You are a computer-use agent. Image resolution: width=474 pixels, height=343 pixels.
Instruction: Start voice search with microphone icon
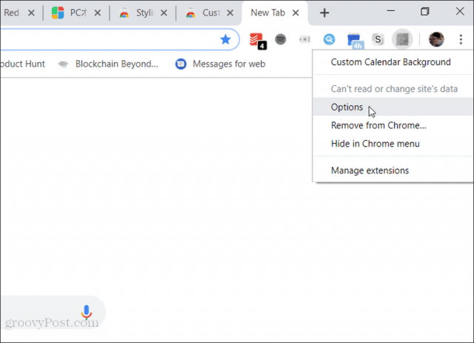point(87,312)
